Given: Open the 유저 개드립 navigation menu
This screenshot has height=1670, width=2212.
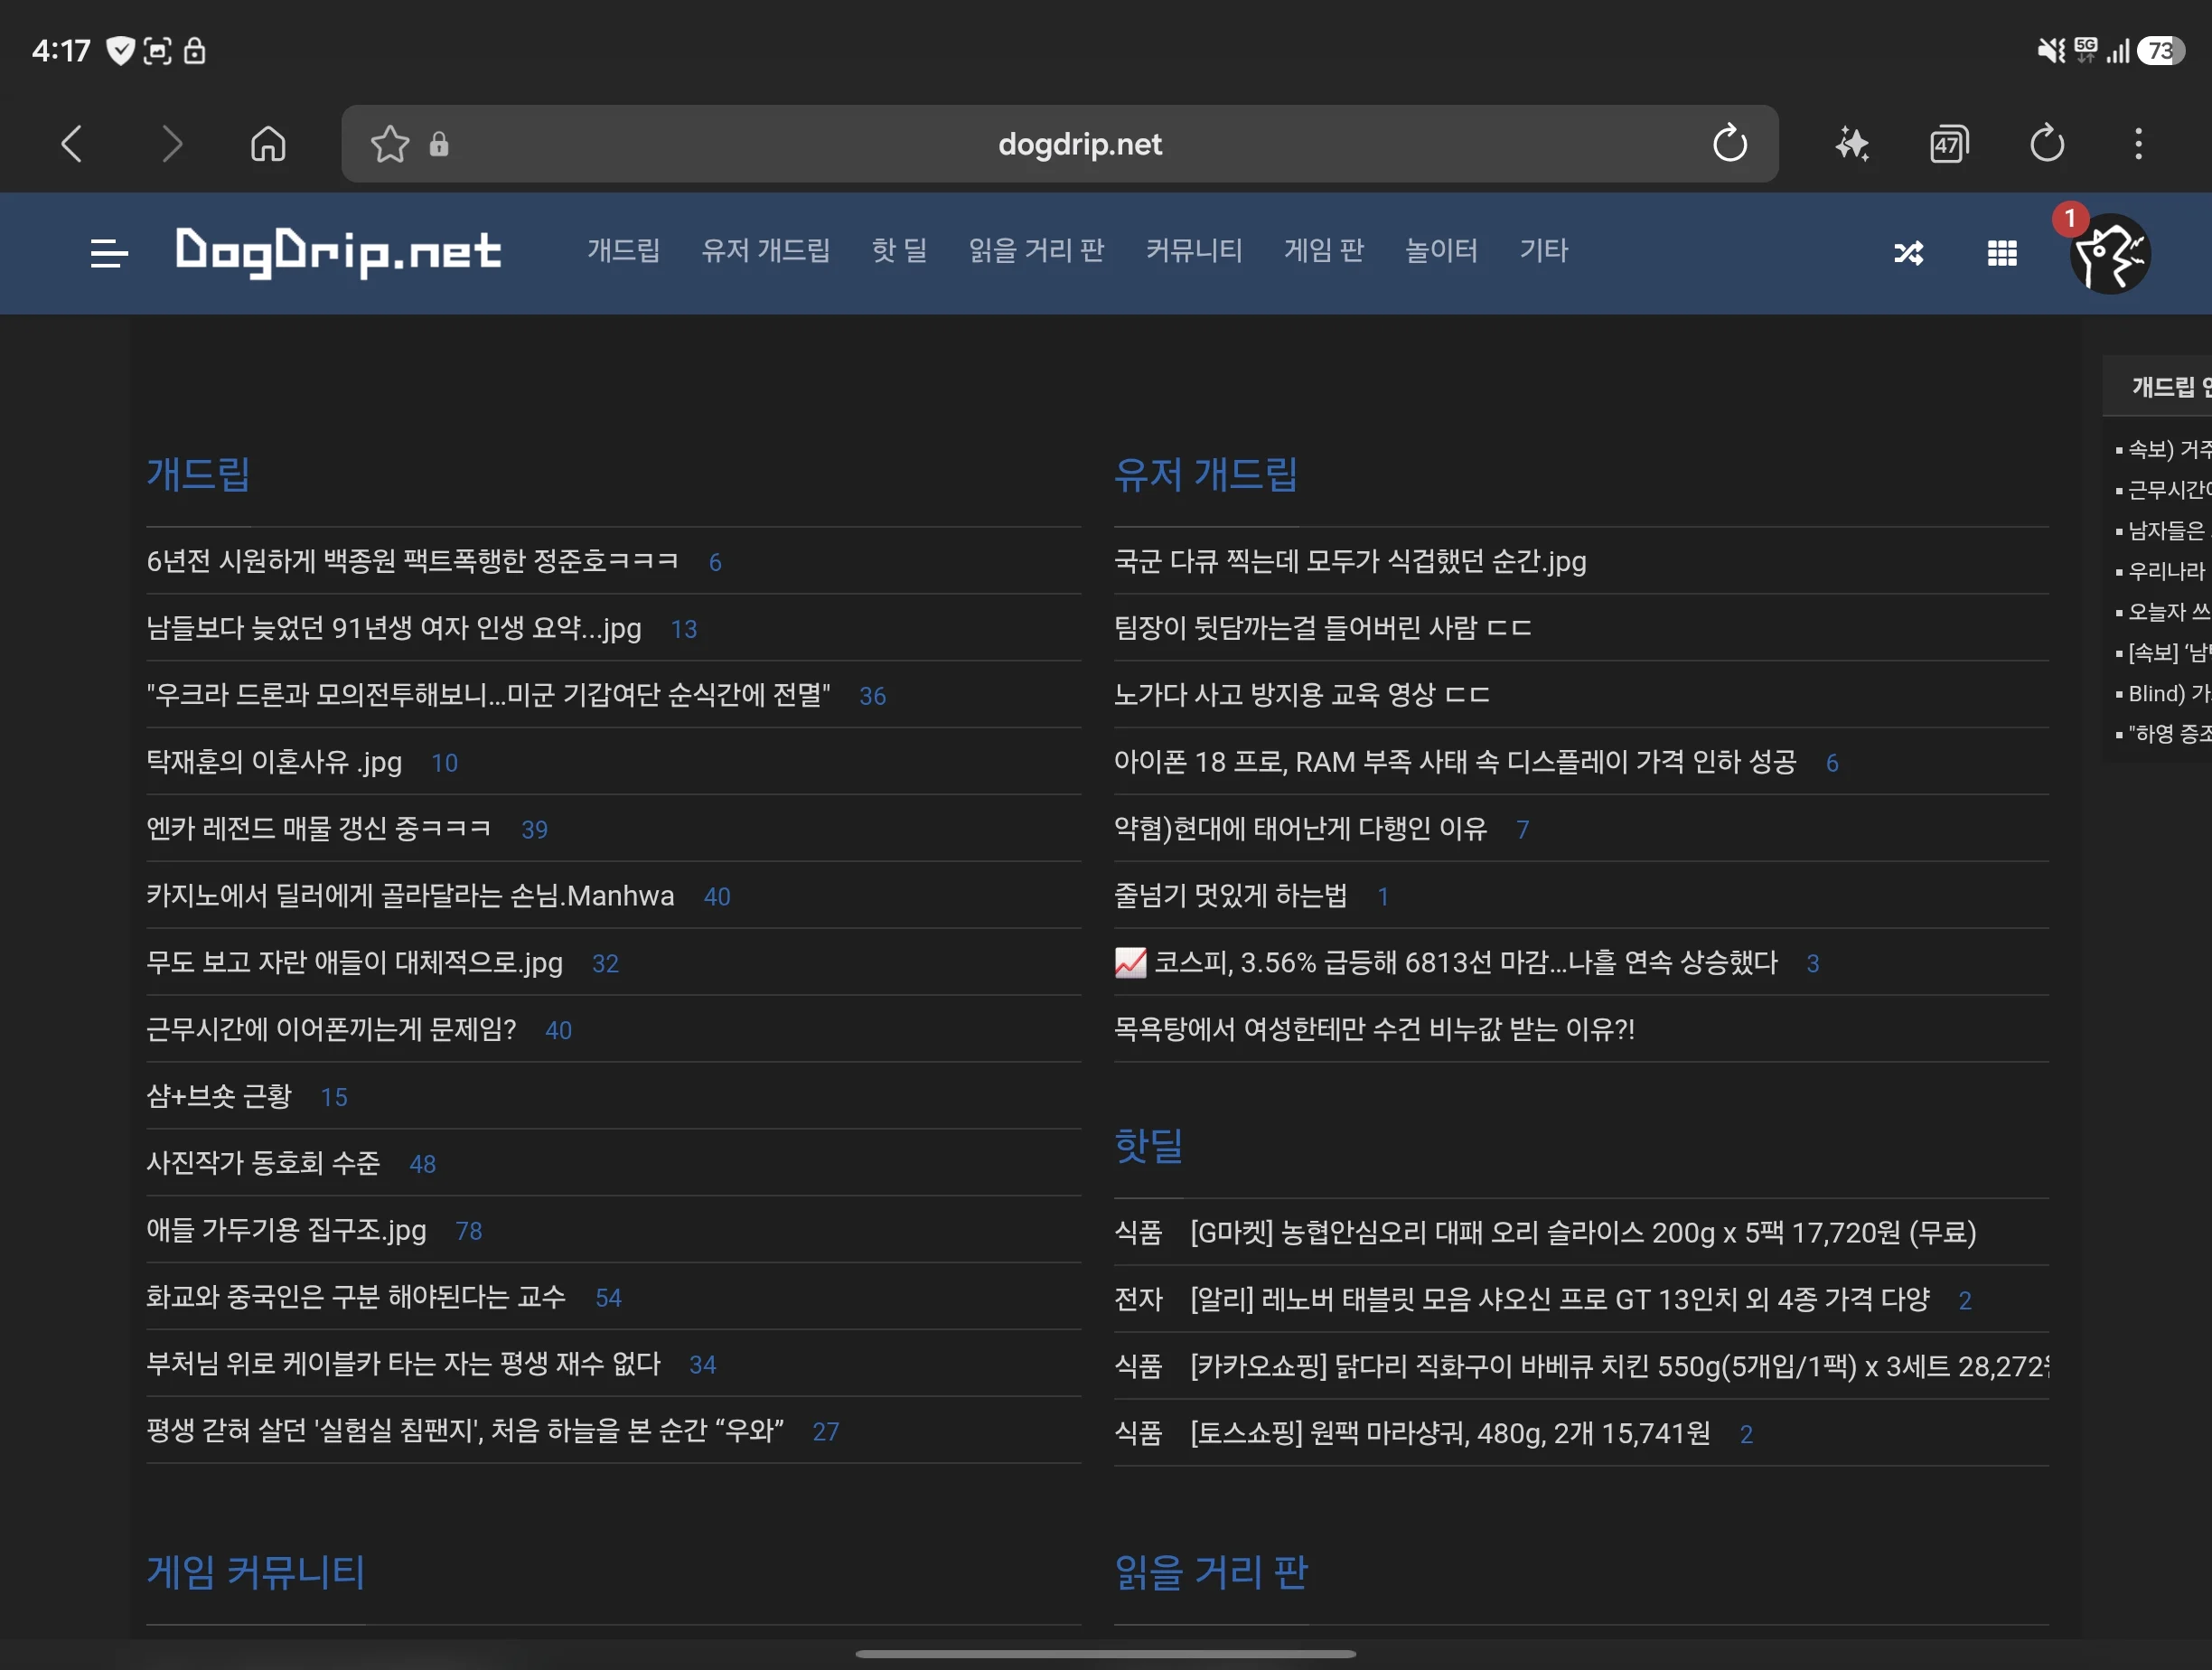Looking at the screenshot, I should (766, 250).
